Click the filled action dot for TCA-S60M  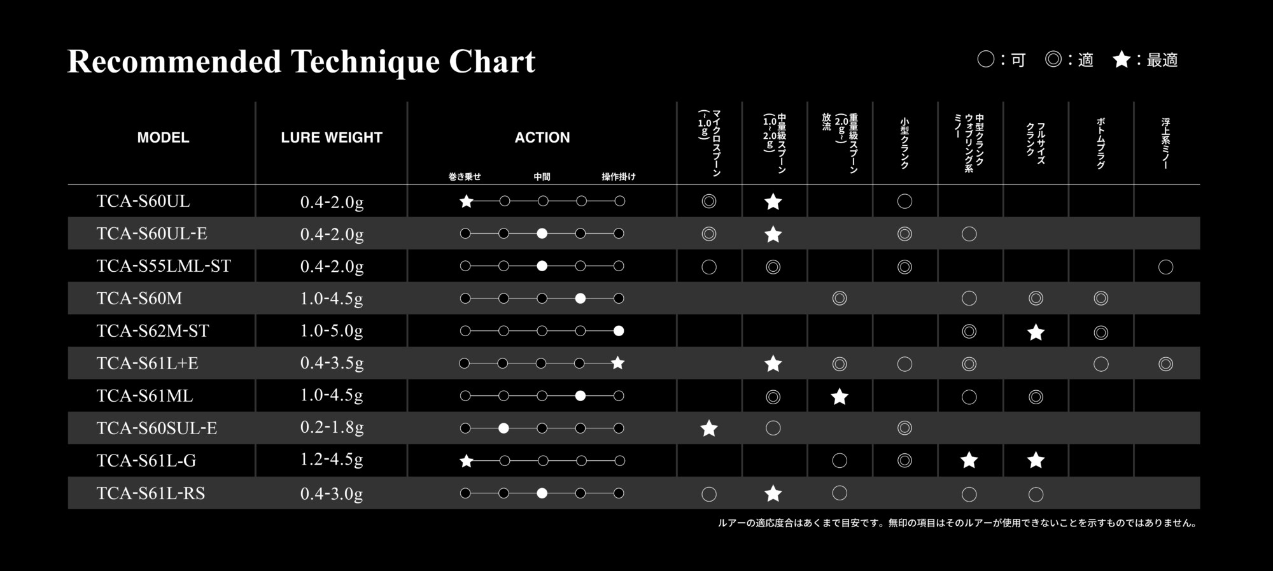[x=580, y=299]
